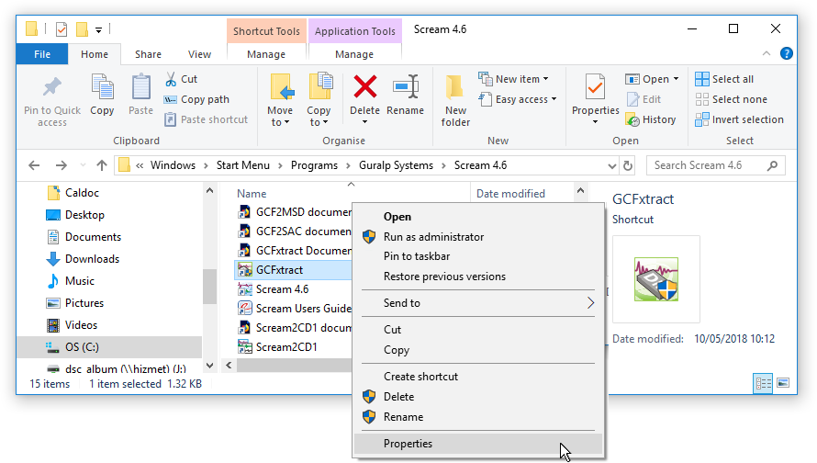
Task: Click the Start Menu breadcrumb
Action: pyautogui.click(x=243, y=165)
